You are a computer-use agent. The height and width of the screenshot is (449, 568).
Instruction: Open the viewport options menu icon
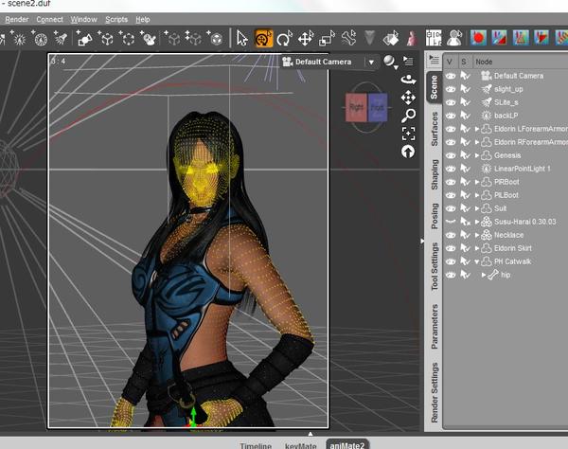coord(409,62)
